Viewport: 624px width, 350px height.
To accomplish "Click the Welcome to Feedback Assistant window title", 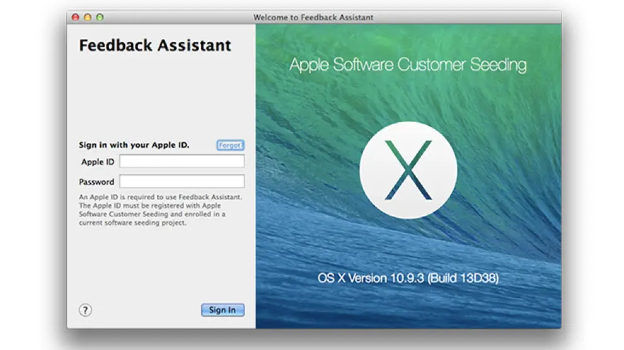I will coord(313,18).
